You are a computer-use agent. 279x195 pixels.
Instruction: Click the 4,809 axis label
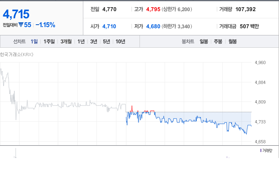coord(260,102)
